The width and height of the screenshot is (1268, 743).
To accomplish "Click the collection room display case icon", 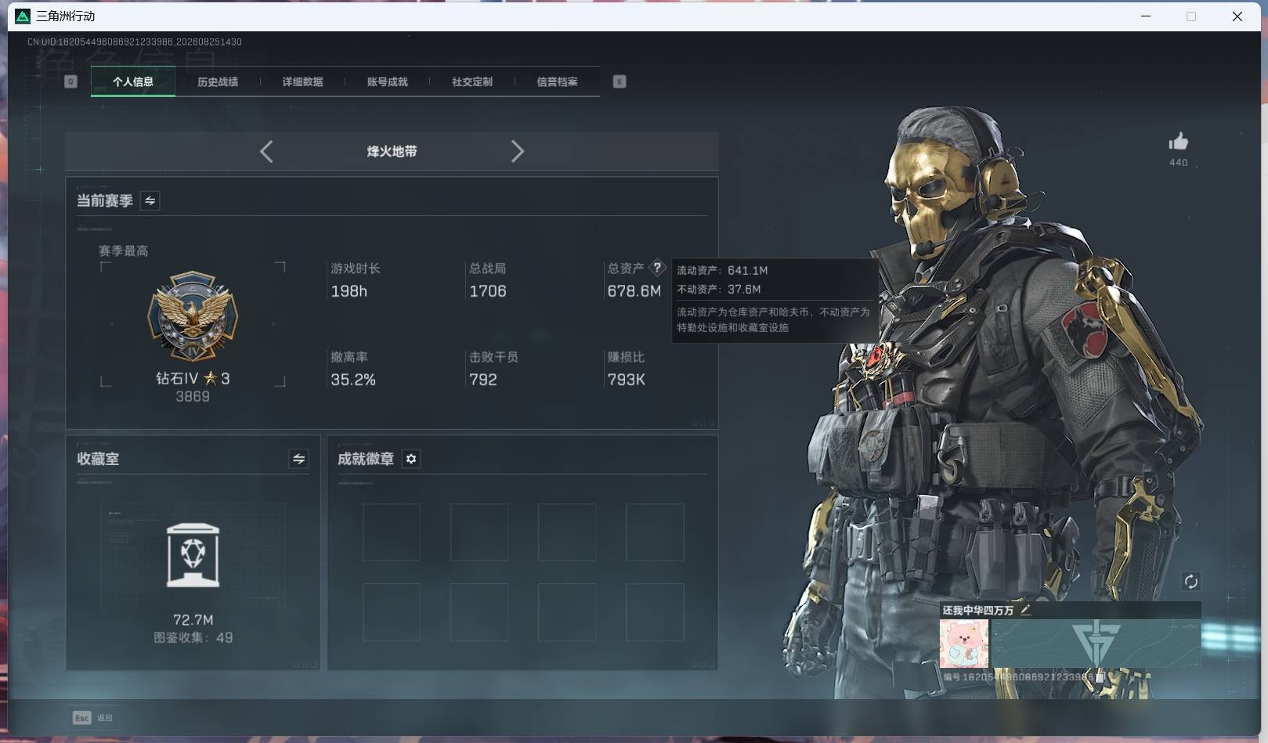I will pos(193,555).
